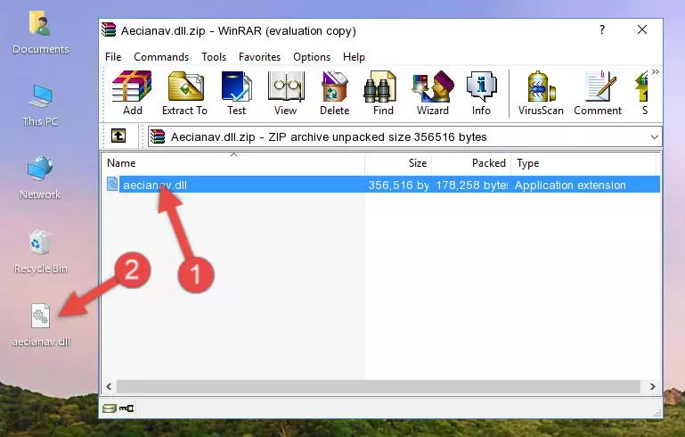
Task: Click the WinRAR title bar help button
Action: click(x=602, y=29)
